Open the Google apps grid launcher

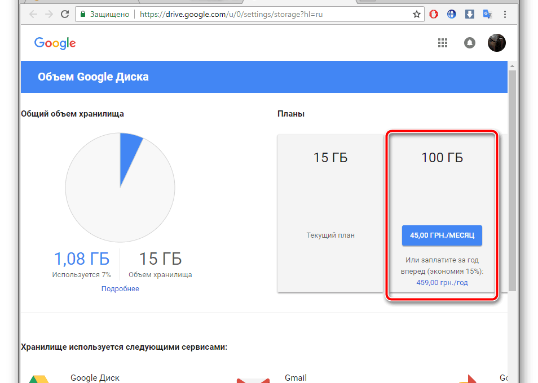point(443,43)
